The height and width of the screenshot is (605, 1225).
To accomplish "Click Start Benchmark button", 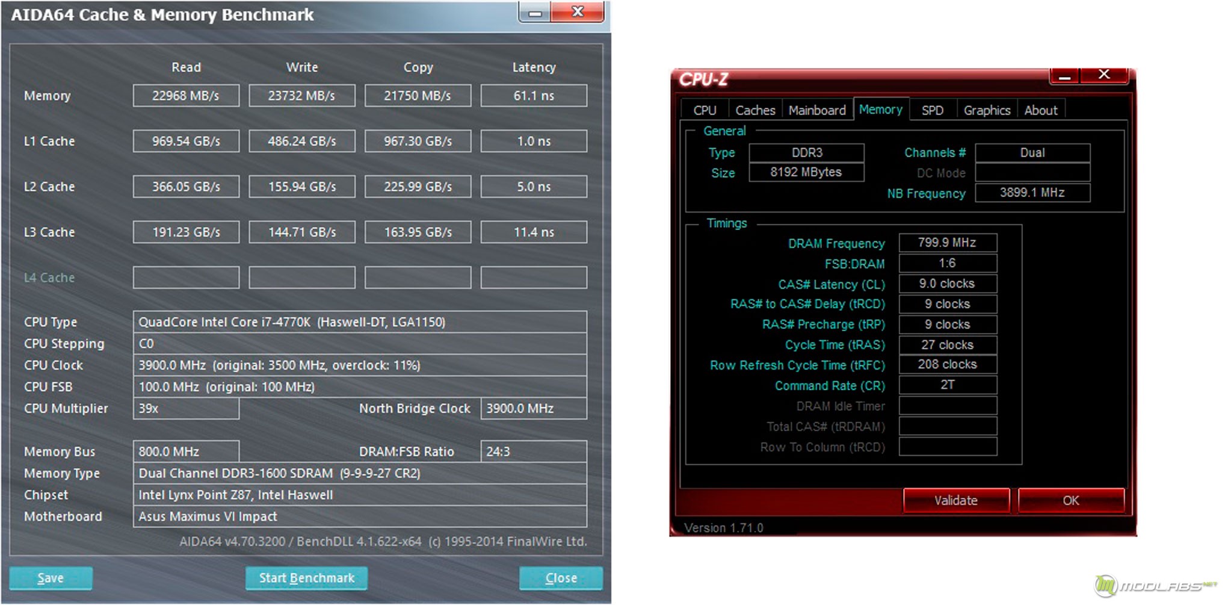I will point(306,578).
